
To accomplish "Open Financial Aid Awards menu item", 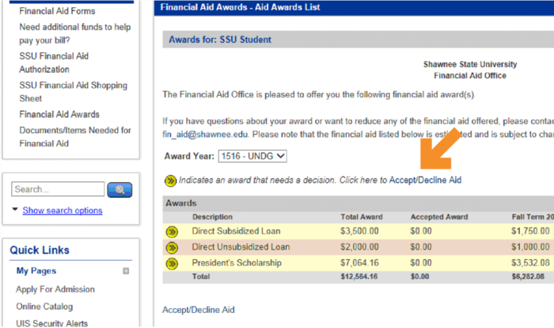I will pyautogui.click(x=59, y=114).
